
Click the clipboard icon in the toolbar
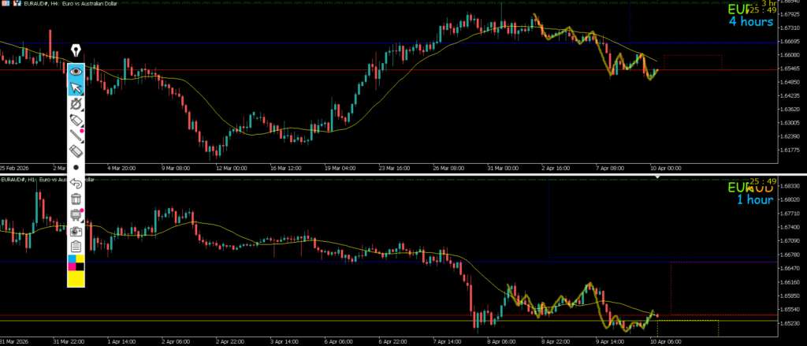[x=76, y=247]
